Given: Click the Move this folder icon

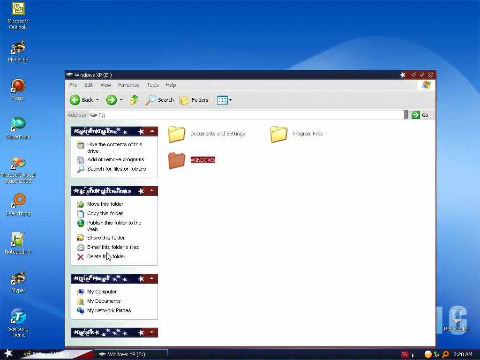Looking at the screenshot, I should (x=81, y=204).
